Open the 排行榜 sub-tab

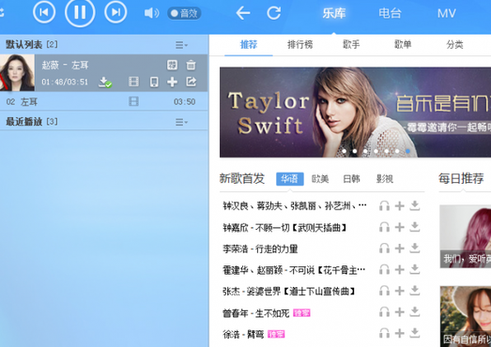coord(300,45)
